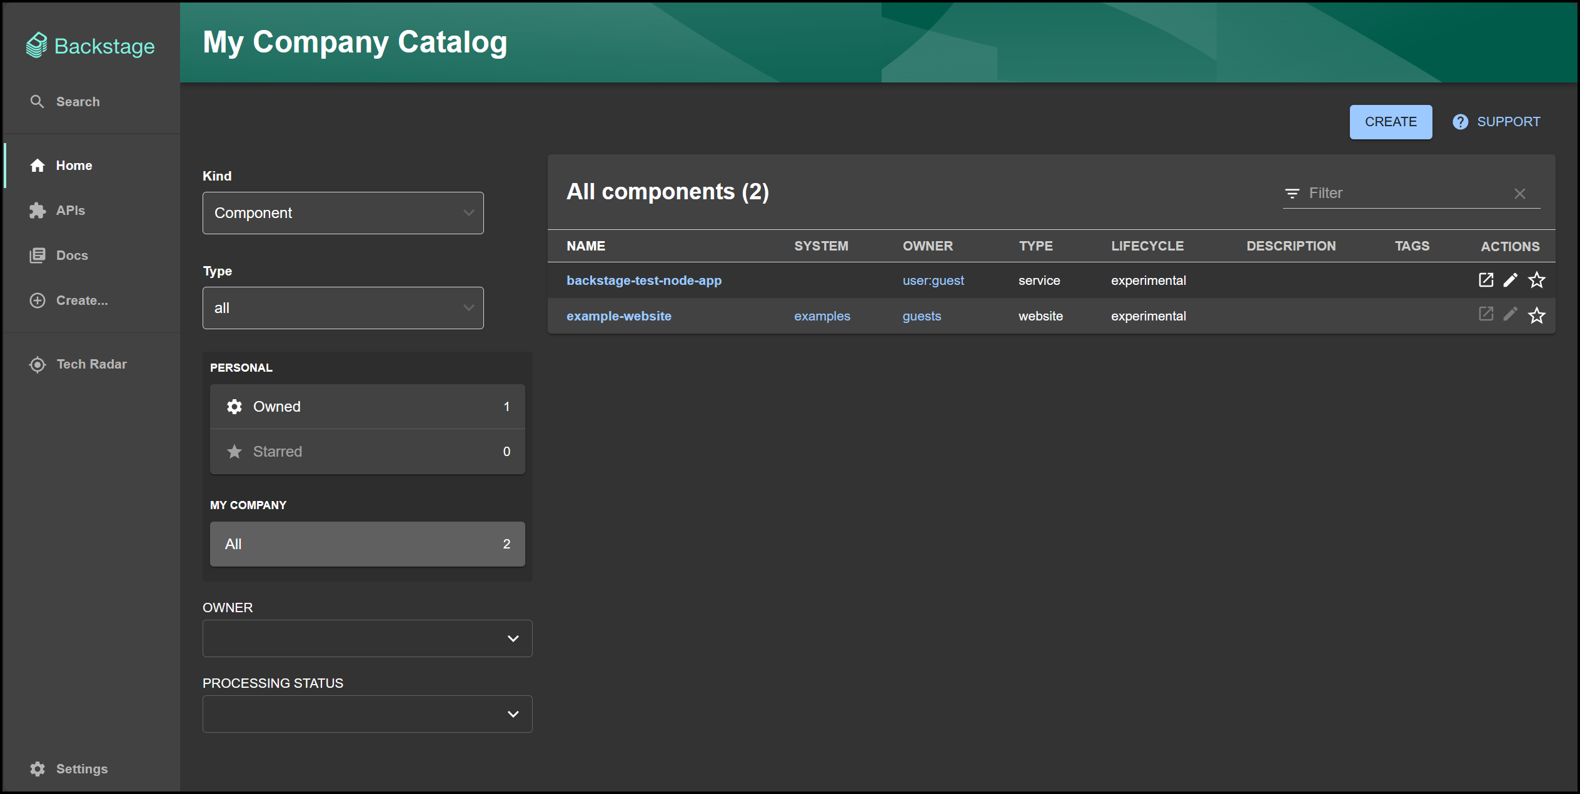The width and height of the screenshot is (1580, 794).
Task: Open the Search panel in sidebar
Action: coord(77,101)
